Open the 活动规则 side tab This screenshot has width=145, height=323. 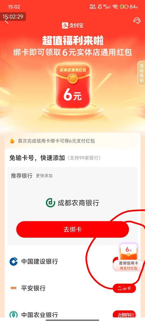coord(141,73)
